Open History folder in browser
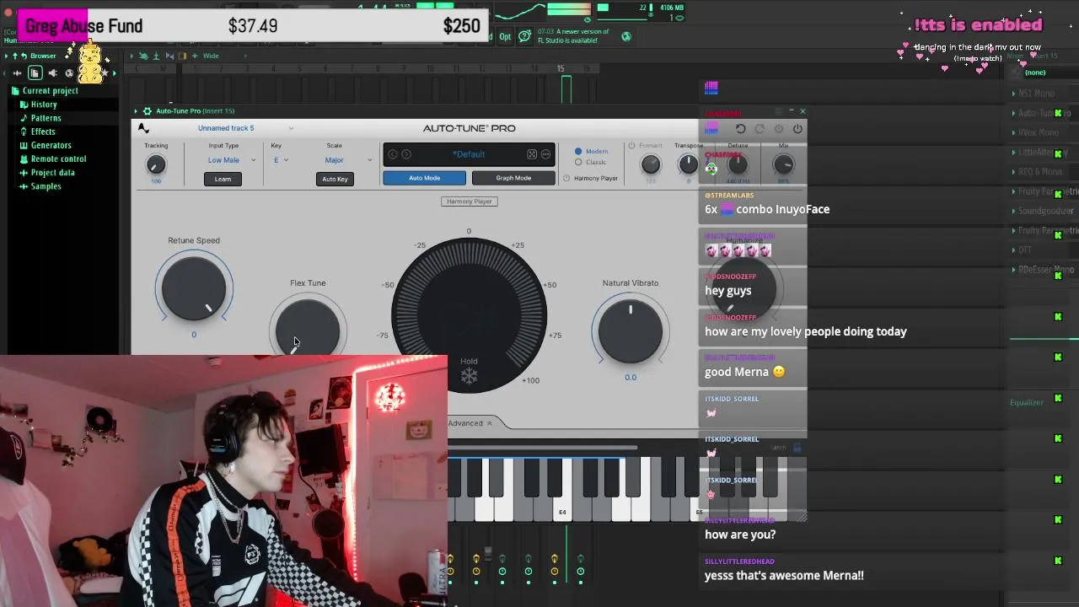Image resolution: width=1079 pixels, height=607 pixels. (x=43, y=105)
